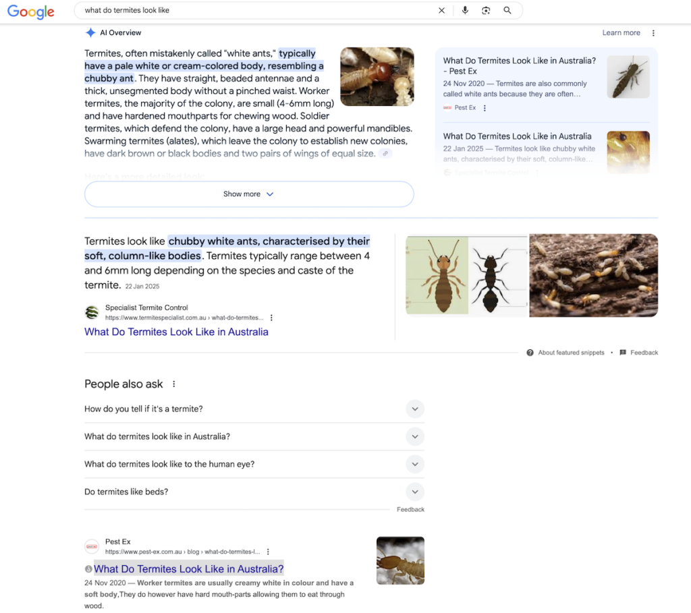
Task: Click About featured snippets link
Action: [571, 353]
